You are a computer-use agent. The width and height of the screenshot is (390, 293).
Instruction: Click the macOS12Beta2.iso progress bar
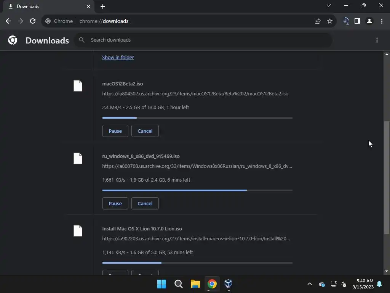(197, 118)
